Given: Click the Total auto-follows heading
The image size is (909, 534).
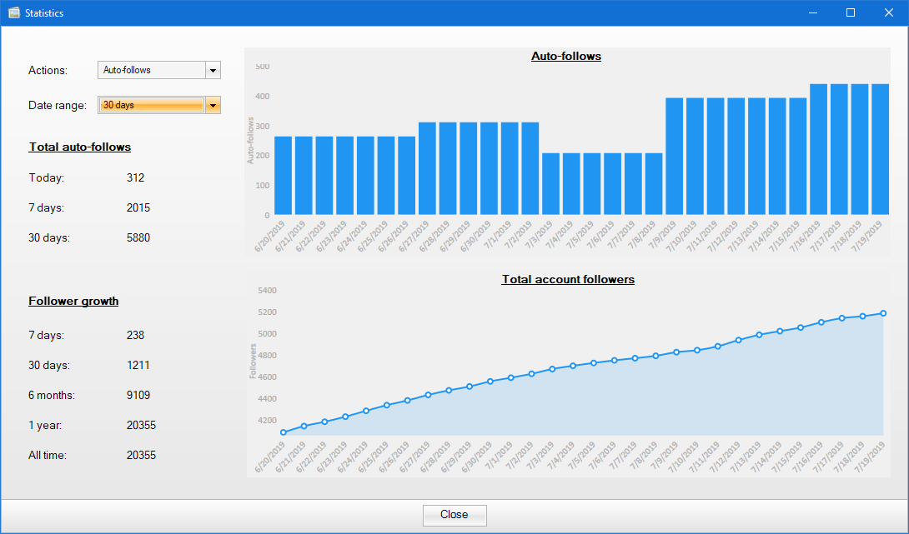Looking at the screenshot, I should point(80,147).
